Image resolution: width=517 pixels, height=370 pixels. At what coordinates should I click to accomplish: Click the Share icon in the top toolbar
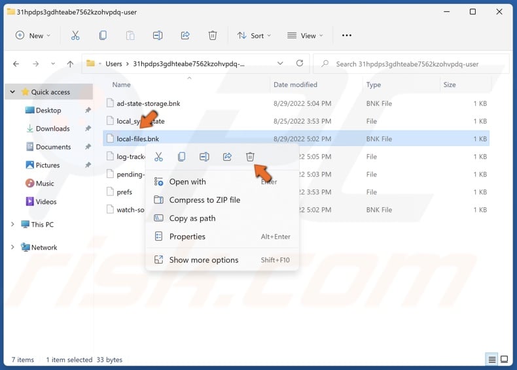[x=185, y=35]
